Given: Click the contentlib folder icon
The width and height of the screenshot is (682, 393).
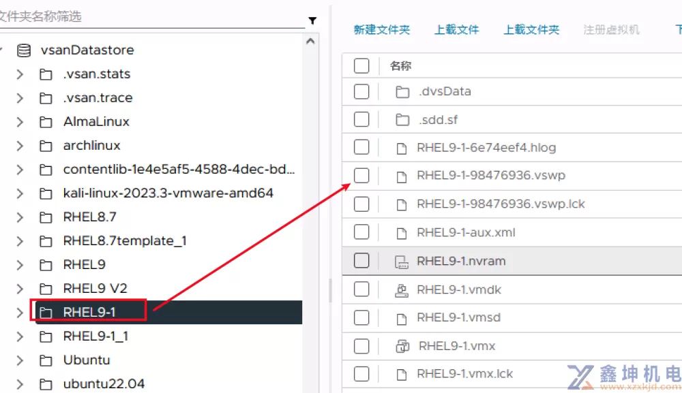Looking at the screenshot, I should 46,170.
